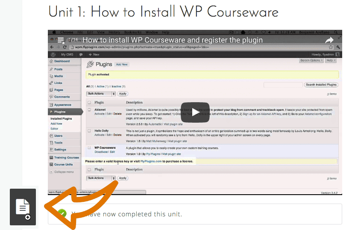
Task: Open the Bookmarks menu in the Mac menu bar
Action: click(x=133, y=32)
